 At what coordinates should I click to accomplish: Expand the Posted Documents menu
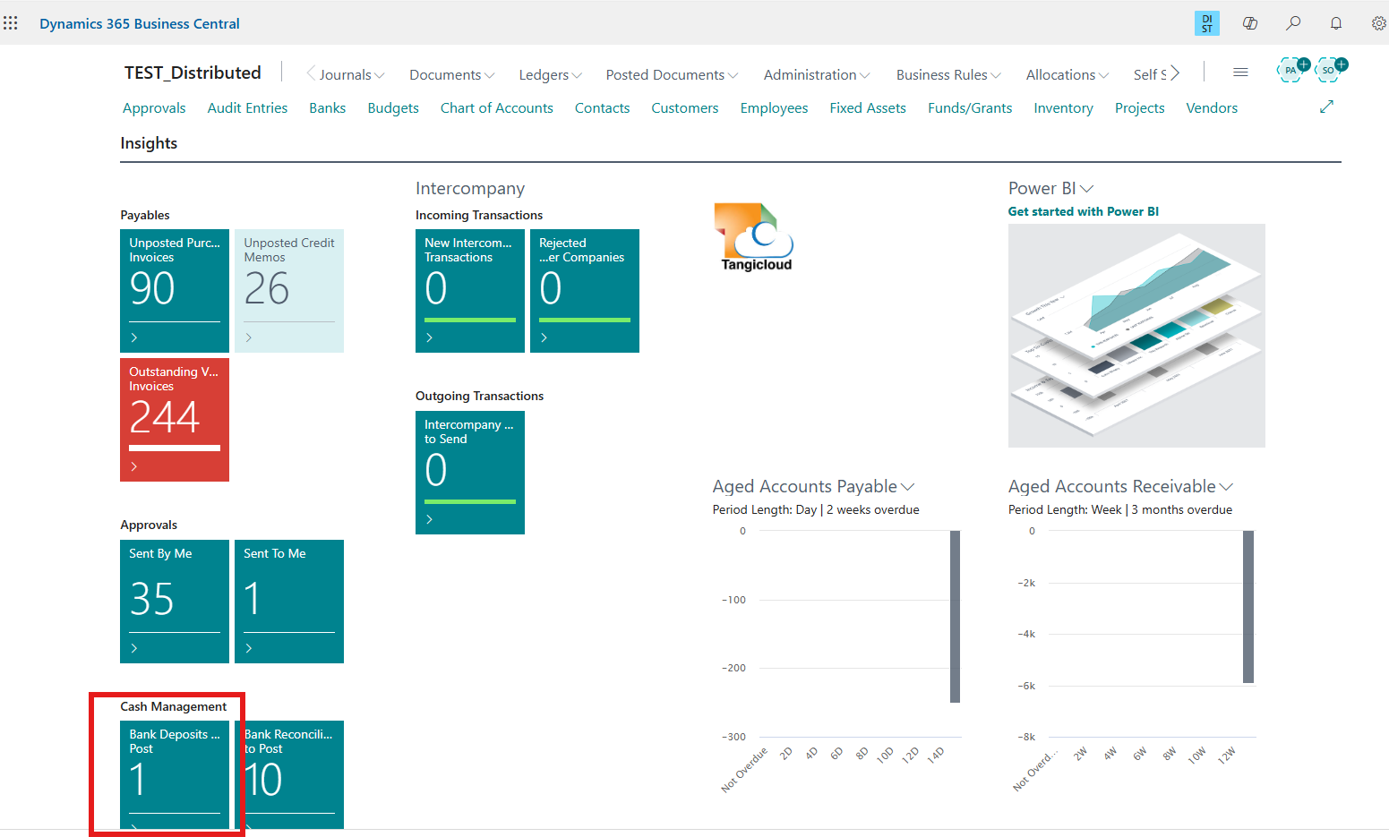coord(672,75)
